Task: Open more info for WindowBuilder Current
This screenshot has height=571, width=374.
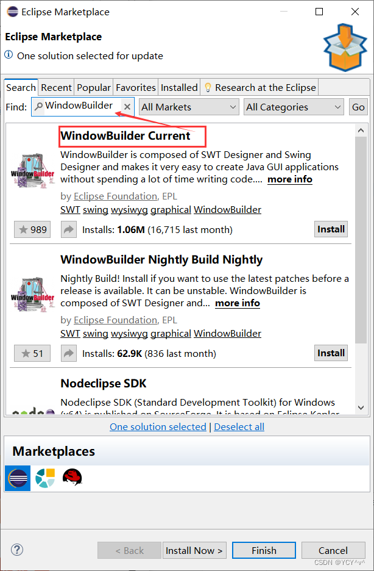Action: coord(290,179)
